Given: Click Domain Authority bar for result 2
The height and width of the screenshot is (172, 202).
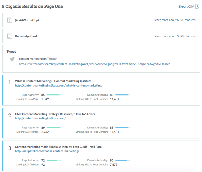Looking at the screenshot, I should point(123,127).
